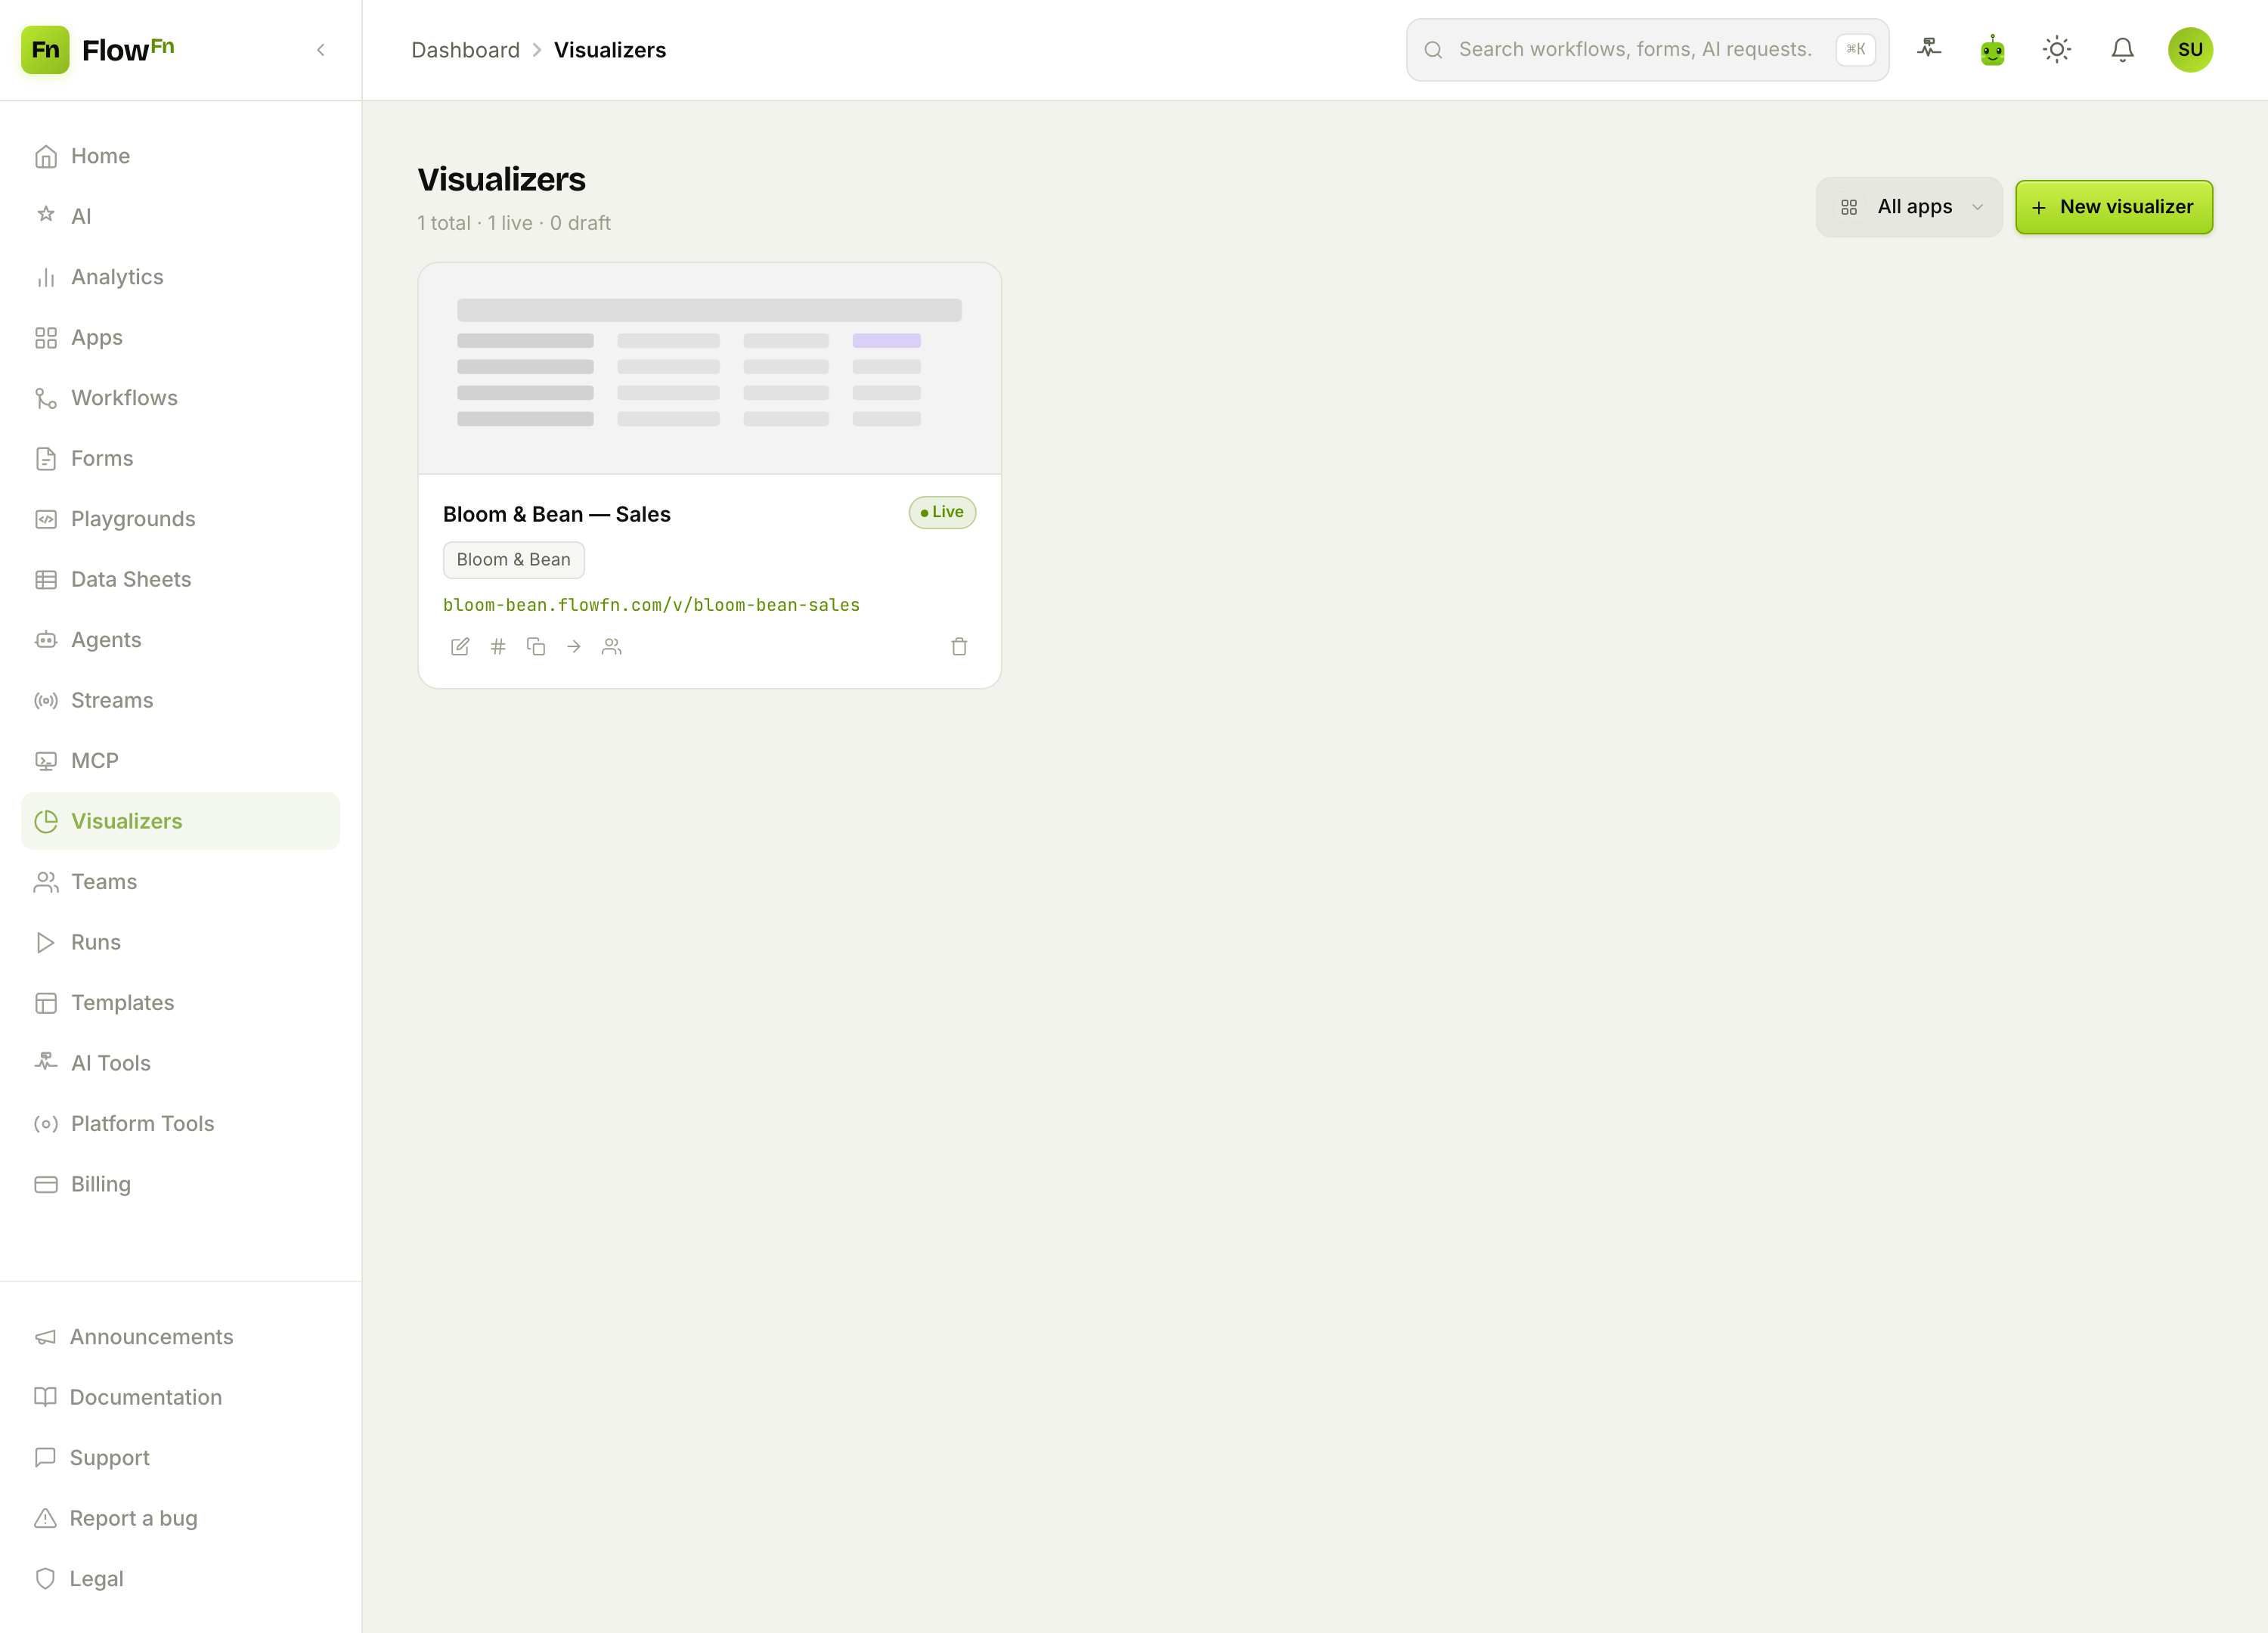Collapse the sidebar with chevron arrow
This screenshot has height=1633, width=2268.
pos(320,50)
